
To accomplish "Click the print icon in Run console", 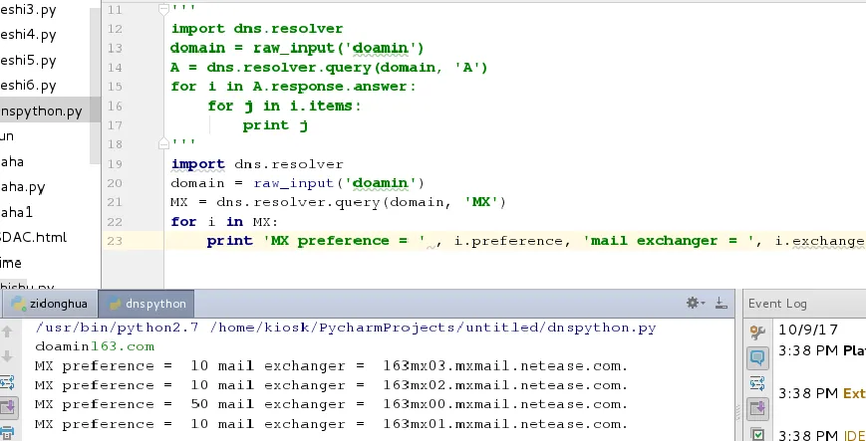I will (7, 433).
